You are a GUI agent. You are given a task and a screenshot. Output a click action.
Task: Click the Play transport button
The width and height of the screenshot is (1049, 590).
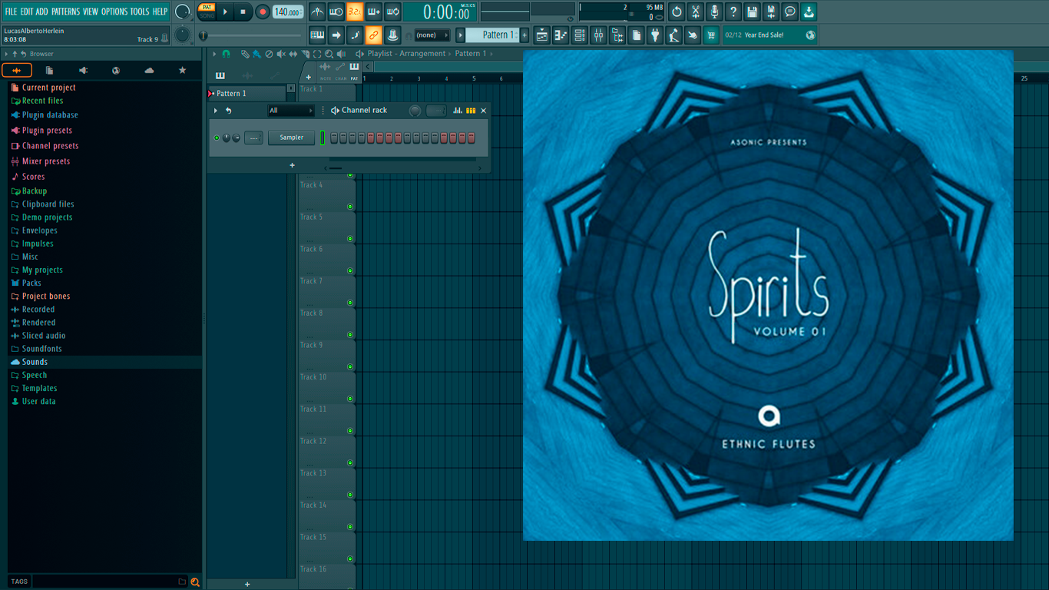225,12
